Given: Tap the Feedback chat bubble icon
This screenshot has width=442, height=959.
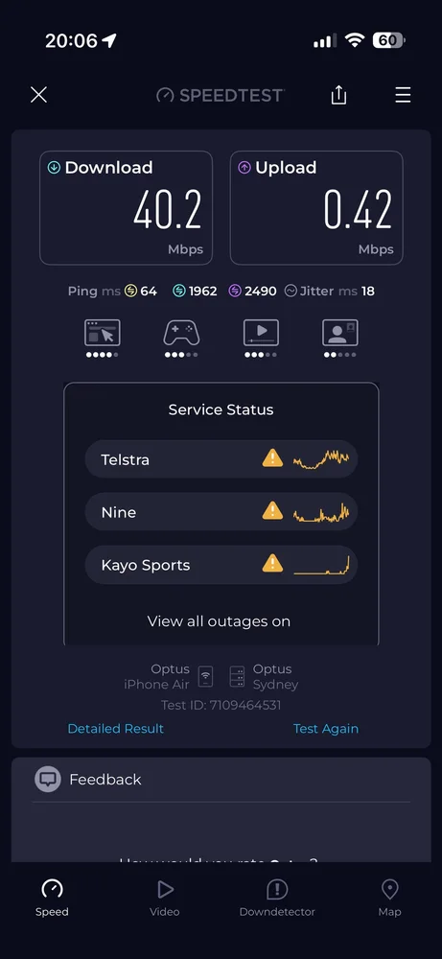Looking at the screenshot, I should (48, 779).
